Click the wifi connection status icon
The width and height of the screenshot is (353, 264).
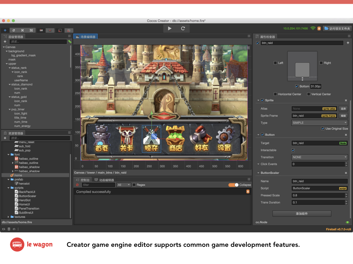click(313, 28)
